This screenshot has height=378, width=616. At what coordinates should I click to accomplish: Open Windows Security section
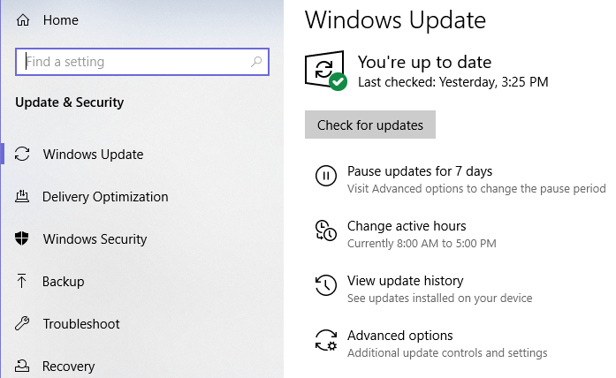click(95, 239)
